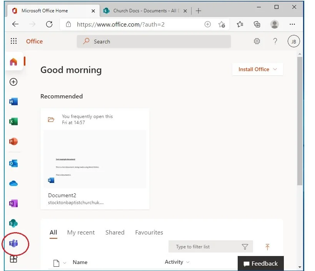Open the Help question mark
The image size is (315, 271).
(275, 41)
